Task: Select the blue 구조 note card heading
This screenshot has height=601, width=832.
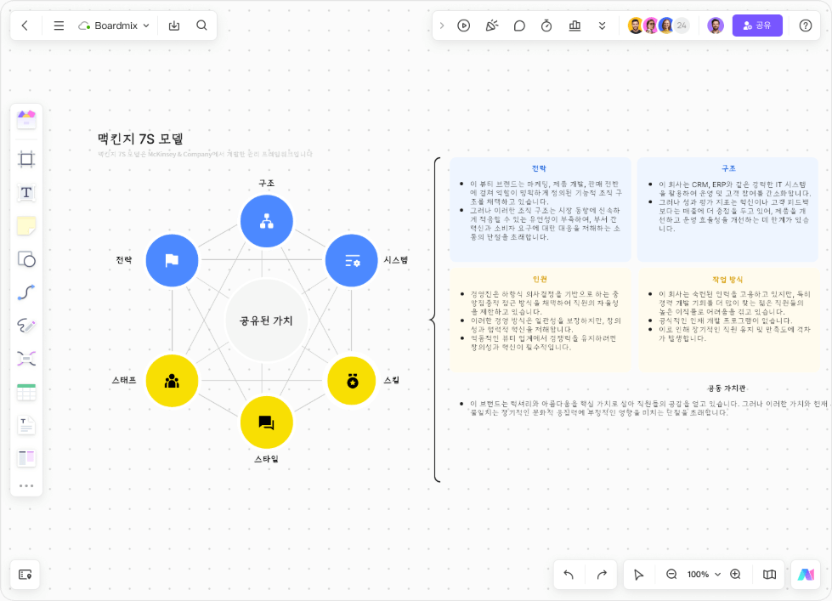Action: coord(728,168)
